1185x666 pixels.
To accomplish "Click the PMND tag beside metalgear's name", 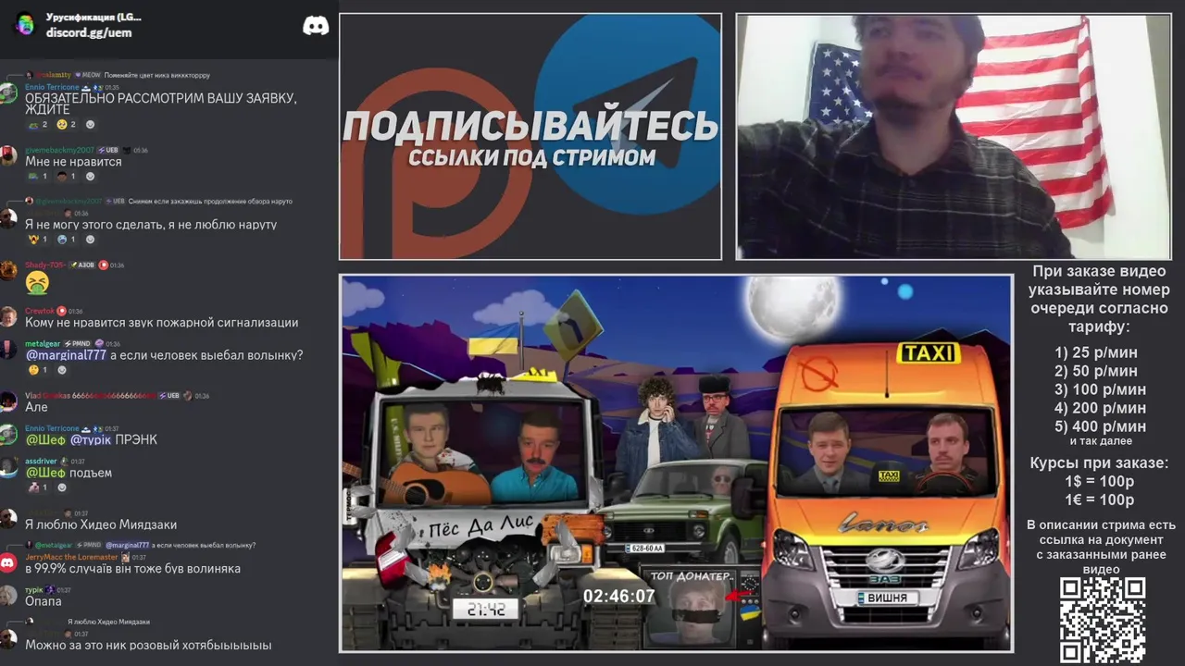I will click(x=78, y=343).
